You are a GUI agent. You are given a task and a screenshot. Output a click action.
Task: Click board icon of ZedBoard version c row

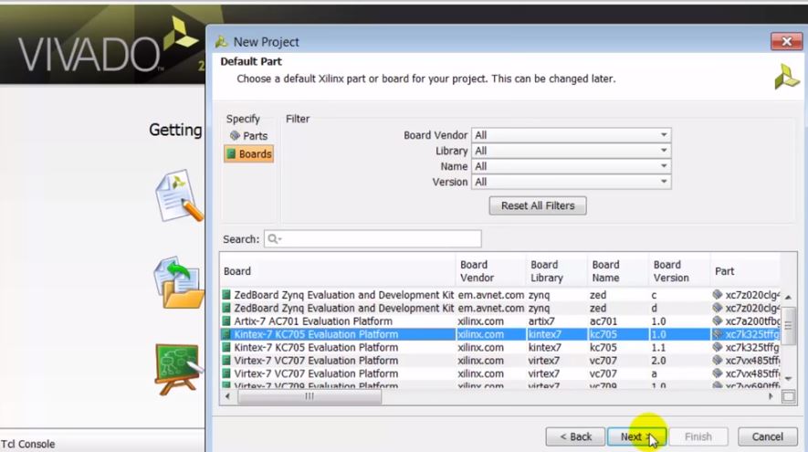pyautogui.click(x=226, y=295)
